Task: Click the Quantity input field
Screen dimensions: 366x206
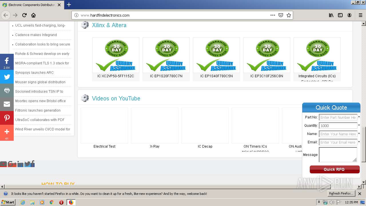Action: pyautogui.click(x=338, y=126)
